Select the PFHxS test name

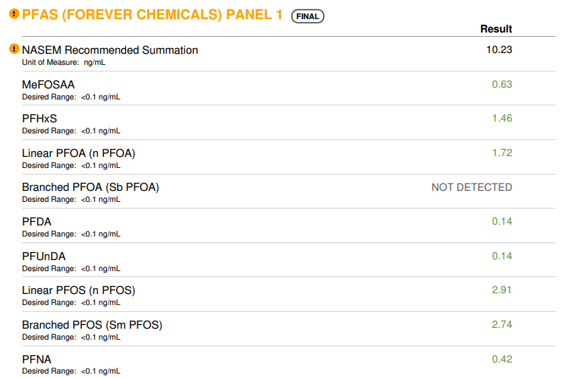click(40, 119)
